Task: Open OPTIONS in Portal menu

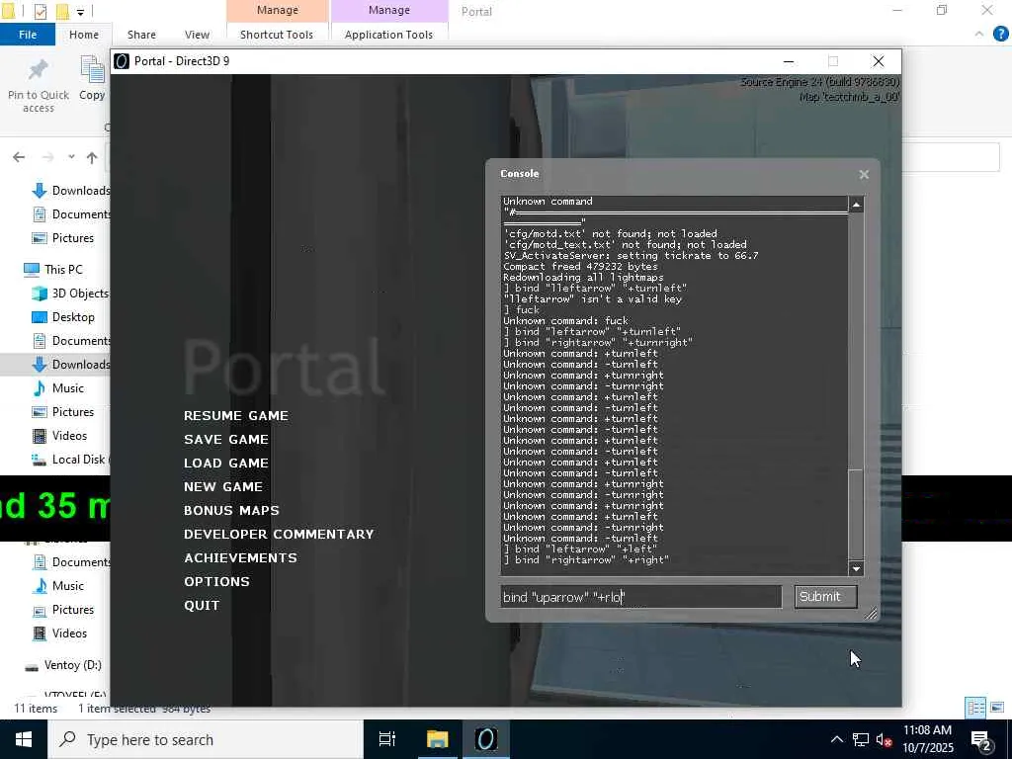Action: click(x=216, y=581)
